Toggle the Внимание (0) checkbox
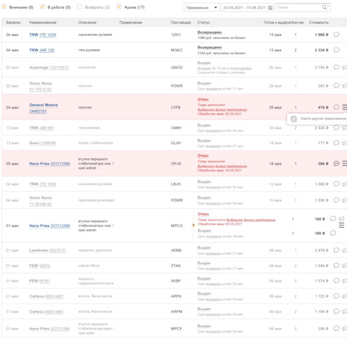The width and height of the screenshot is (347, 344). (4, 7)
